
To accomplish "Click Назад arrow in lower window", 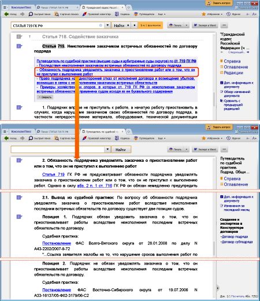I will (x=10, y=138).
